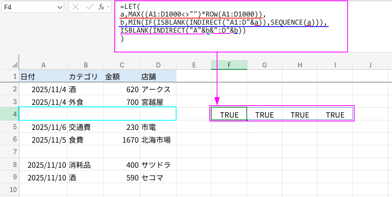
Task: Select cell containing 食費
Action: point(85,139)
